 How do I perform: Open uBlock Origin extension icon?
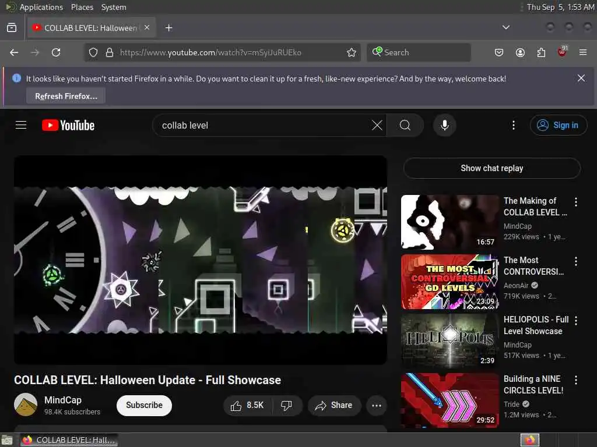point(562,52)
